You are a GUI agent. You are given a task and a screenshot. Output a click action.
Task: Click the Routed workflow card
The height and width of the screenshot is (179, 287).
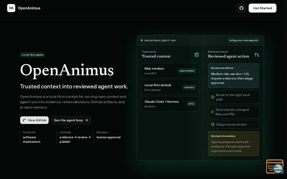pyautogui.click(x=234, y=76)
